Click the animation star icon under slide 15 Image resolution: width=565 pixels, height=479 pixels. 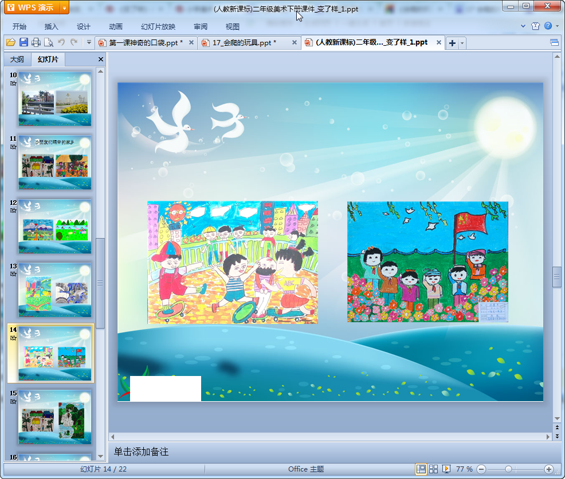[x=13, y=402]
